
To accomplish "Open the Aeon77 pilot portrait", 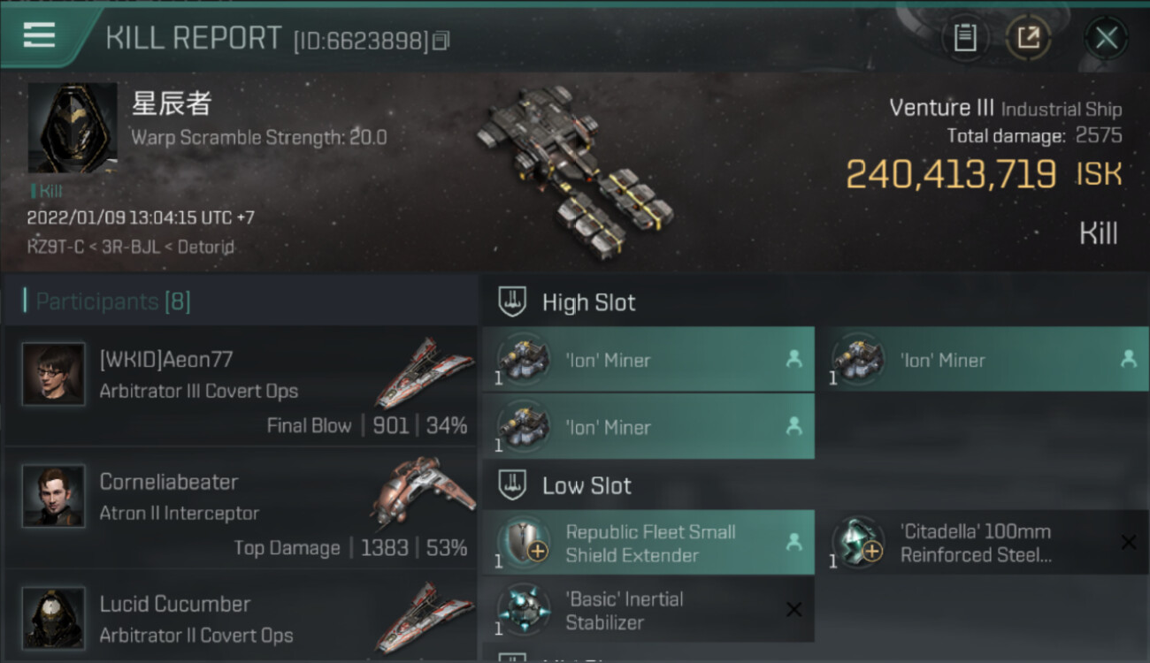I will click(53, 374).
